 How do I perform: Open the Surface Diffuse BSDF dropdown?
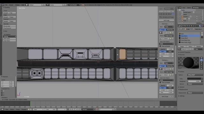pyautogui.click(x=195, y=75)
